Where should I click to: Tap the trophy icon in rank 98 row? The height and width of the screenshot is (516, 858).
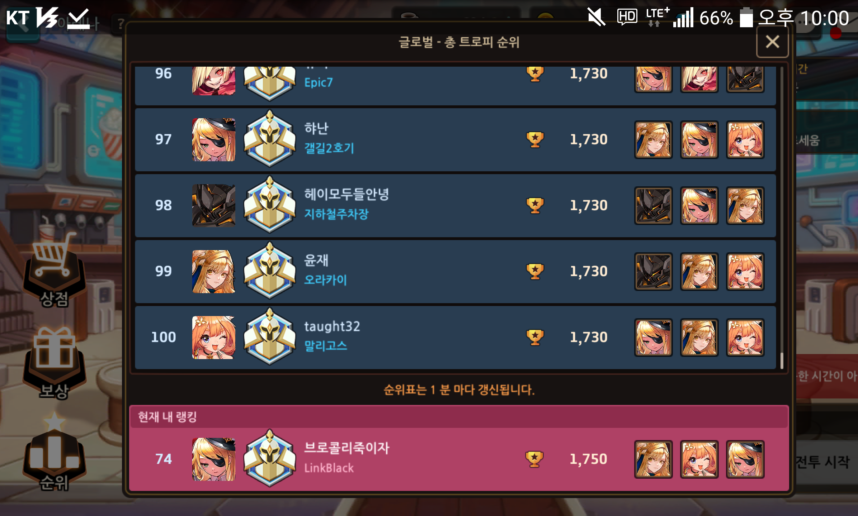pos(535,205)
